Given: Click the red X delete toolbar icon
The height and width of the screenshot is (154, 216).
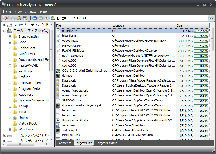Looking at the screenshot, I should [7, 18].
